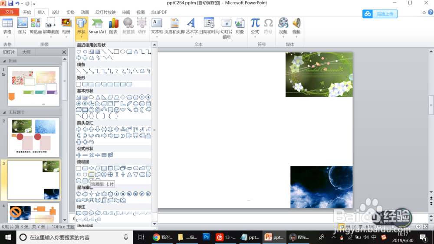Switch to the Outline (大纲) pane tab
The width and height of the screenshot is (434, 244).
[26, 52]
